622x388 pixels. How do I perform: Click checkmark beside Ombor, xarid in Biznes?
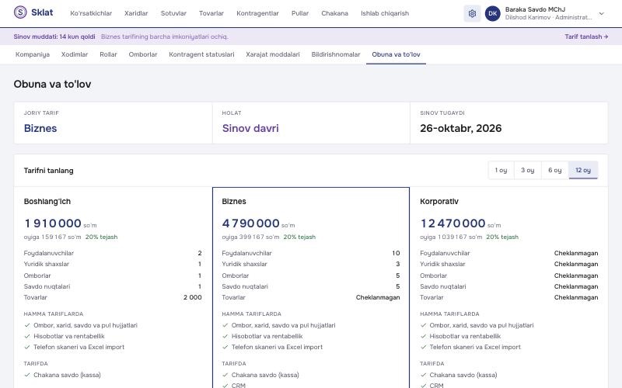tap(225, 325)
